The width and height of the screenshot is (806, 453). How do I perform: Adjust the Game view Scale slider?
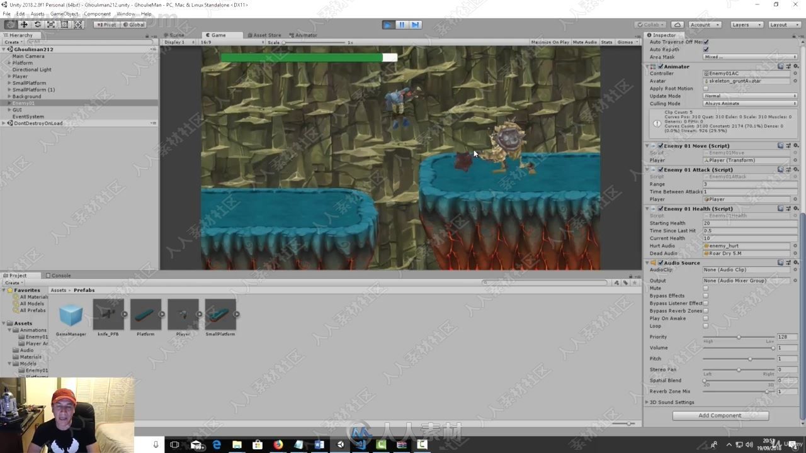[314, 42]
